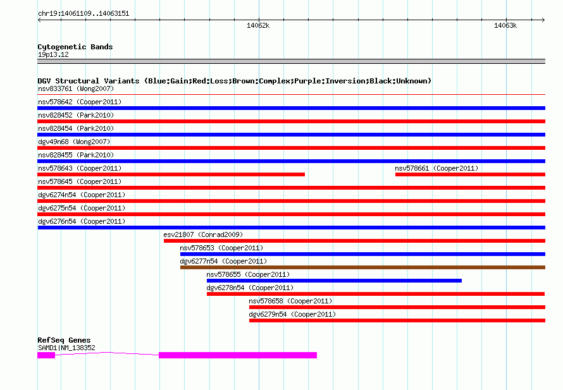Click the RefSeq Genes track title

tap(64, 340)
